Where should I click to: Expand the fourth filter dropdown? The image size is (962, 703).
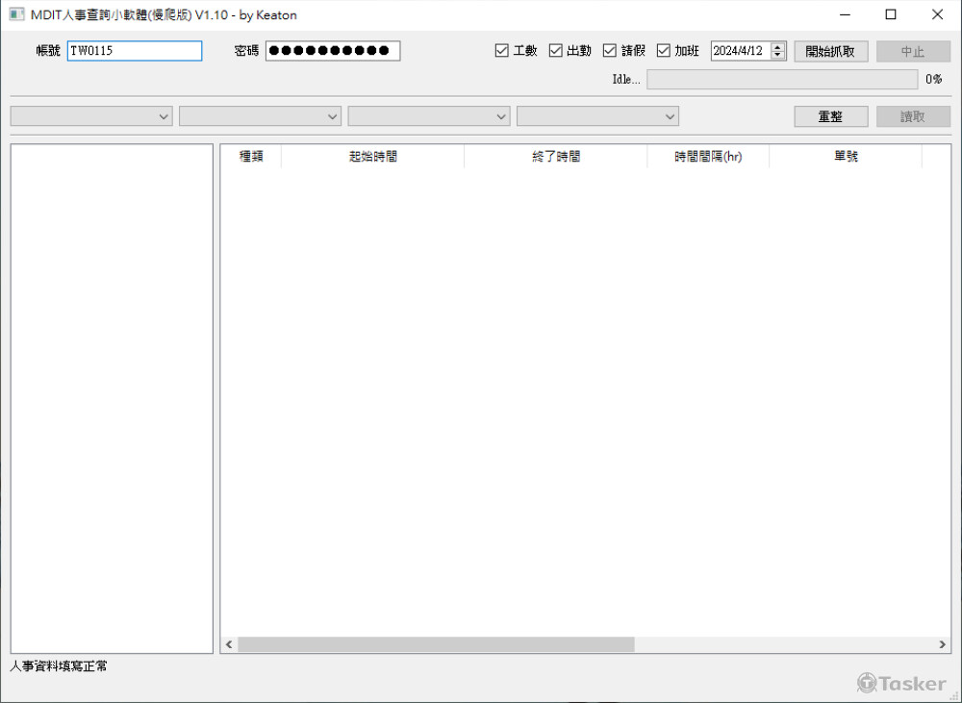point(596,115)
